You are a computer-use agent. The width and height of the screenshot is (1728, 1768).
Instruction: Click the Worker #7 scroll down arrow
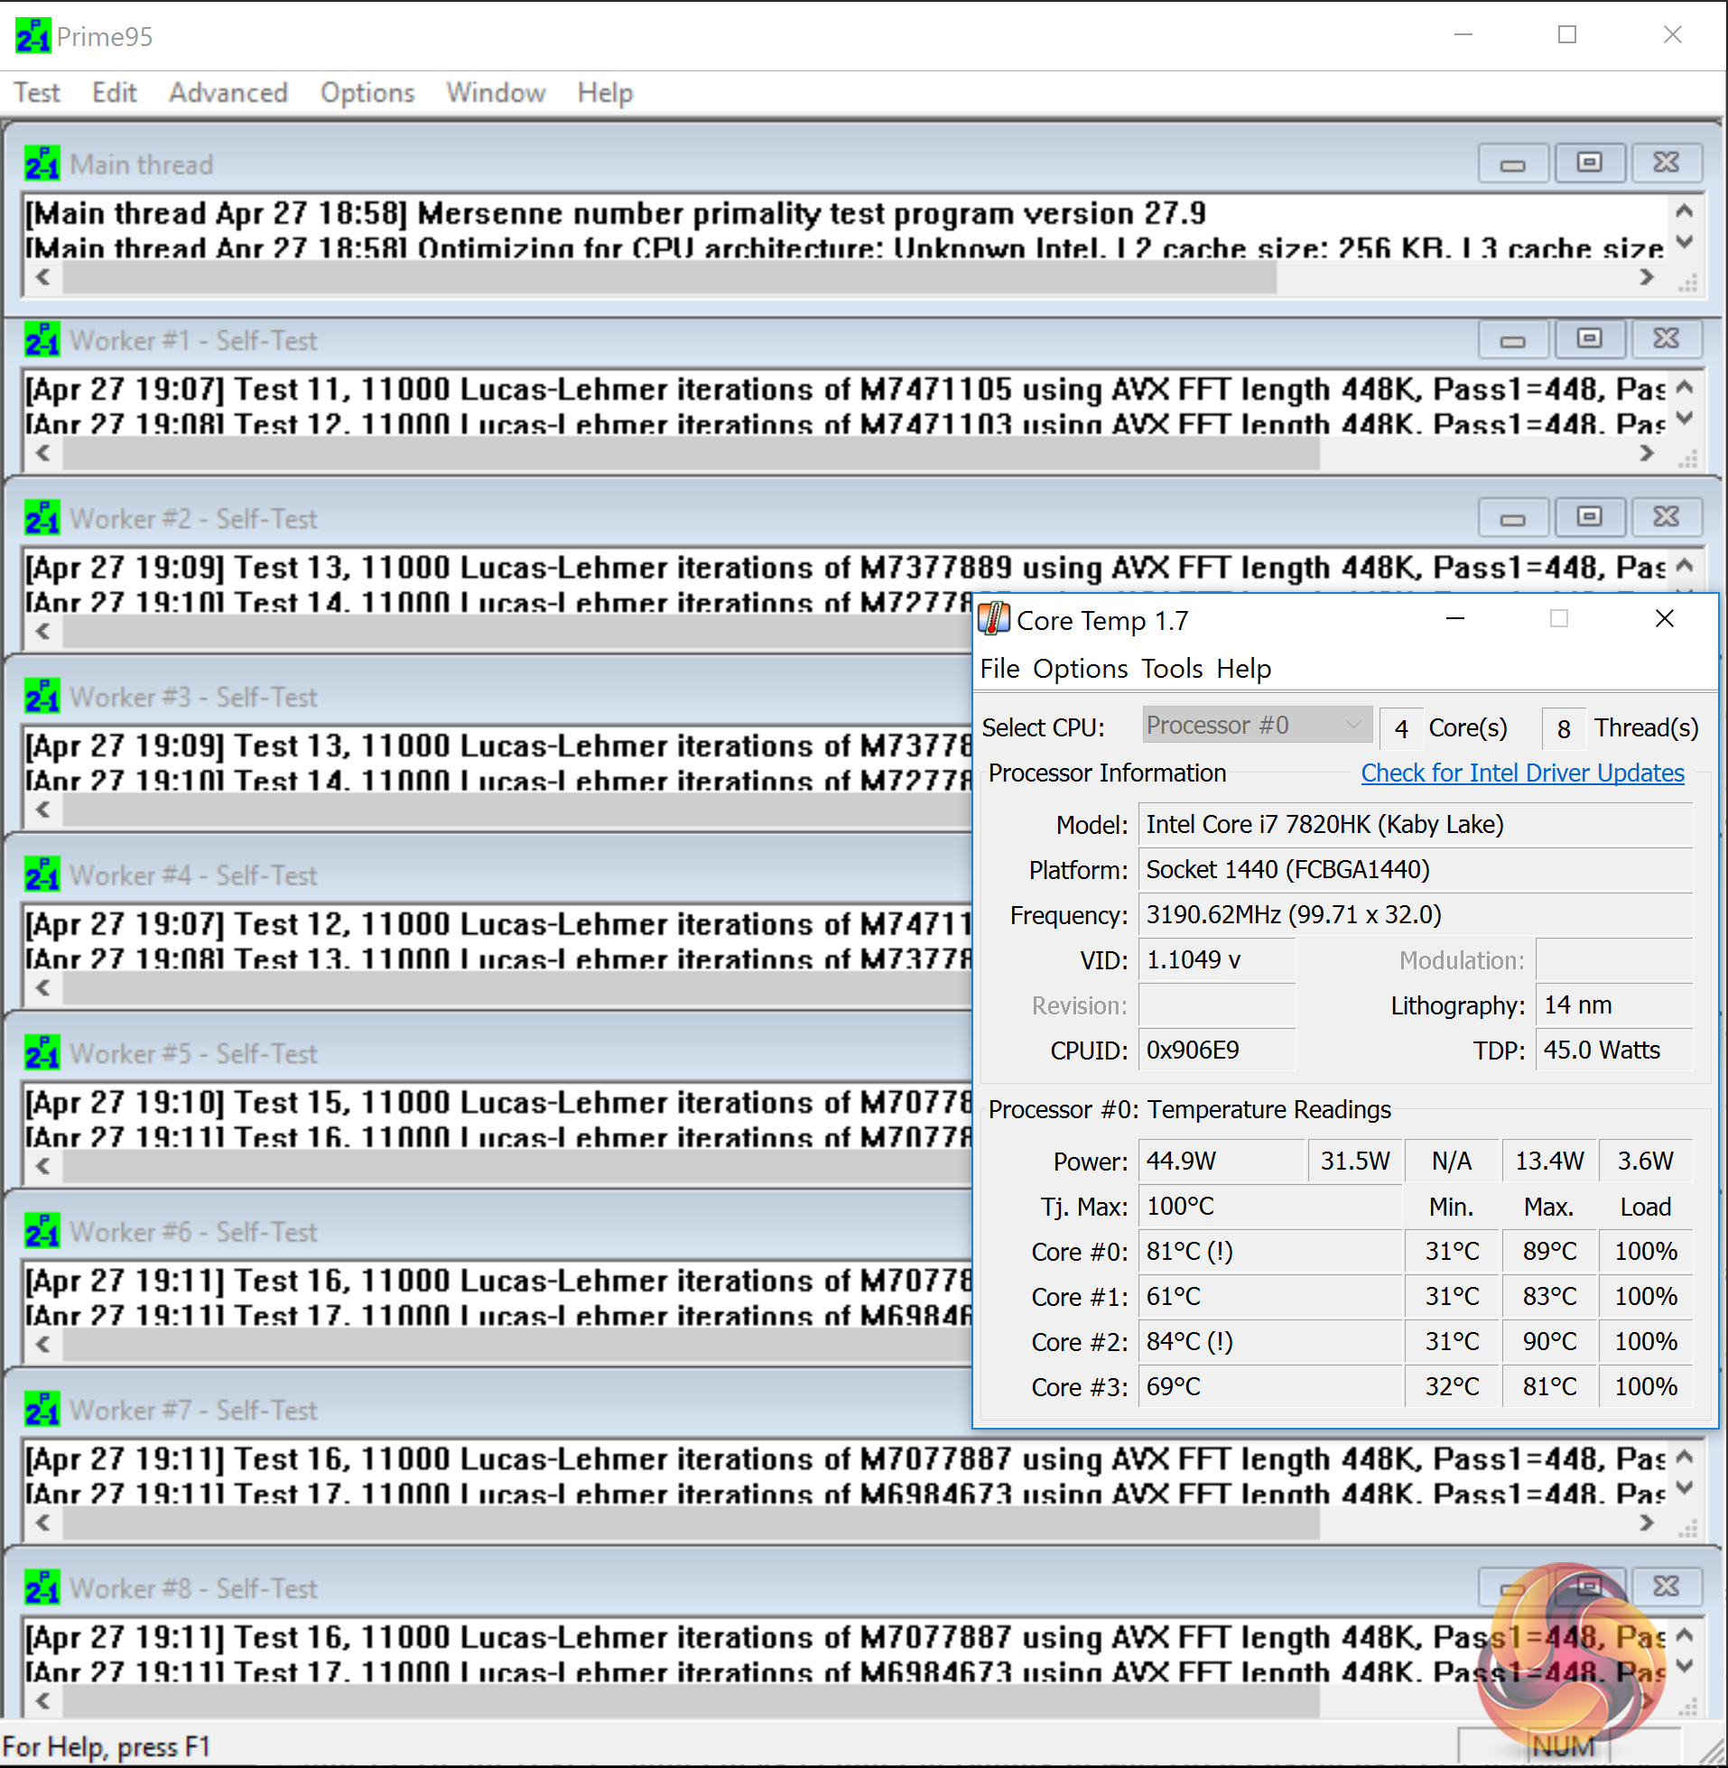(1685, 1487)
